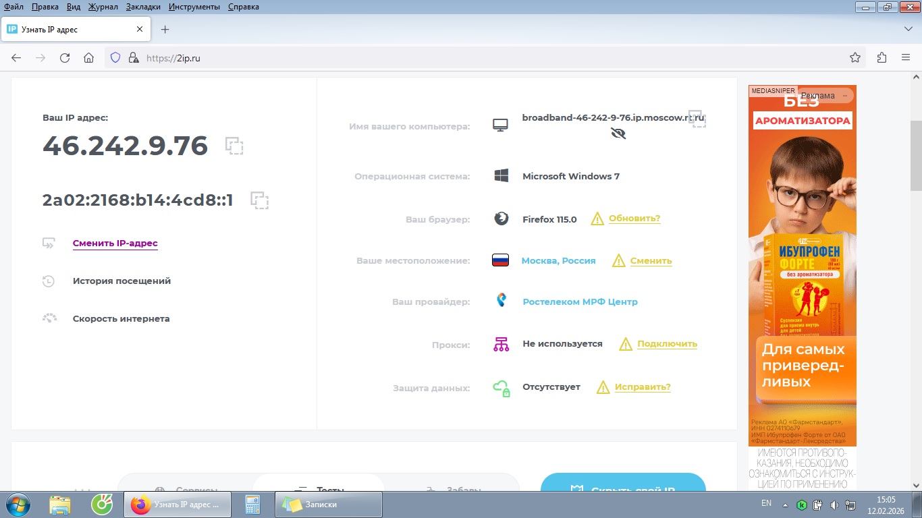Show site security padlock information

[133, 58]
